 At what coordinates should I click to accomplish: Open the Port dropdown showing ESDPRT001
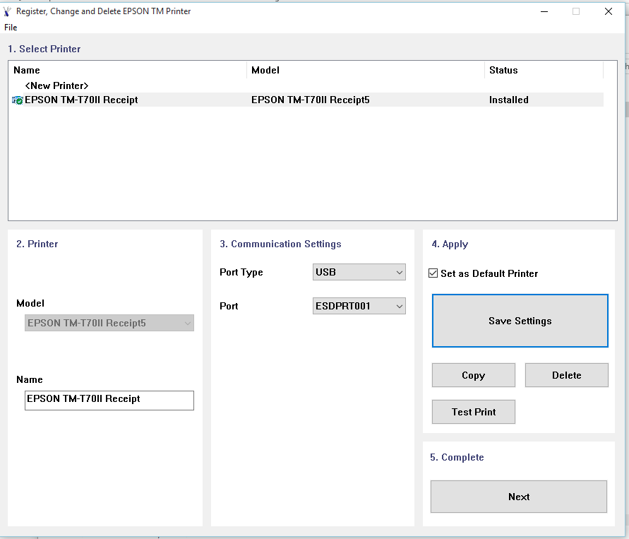[359, 306]
